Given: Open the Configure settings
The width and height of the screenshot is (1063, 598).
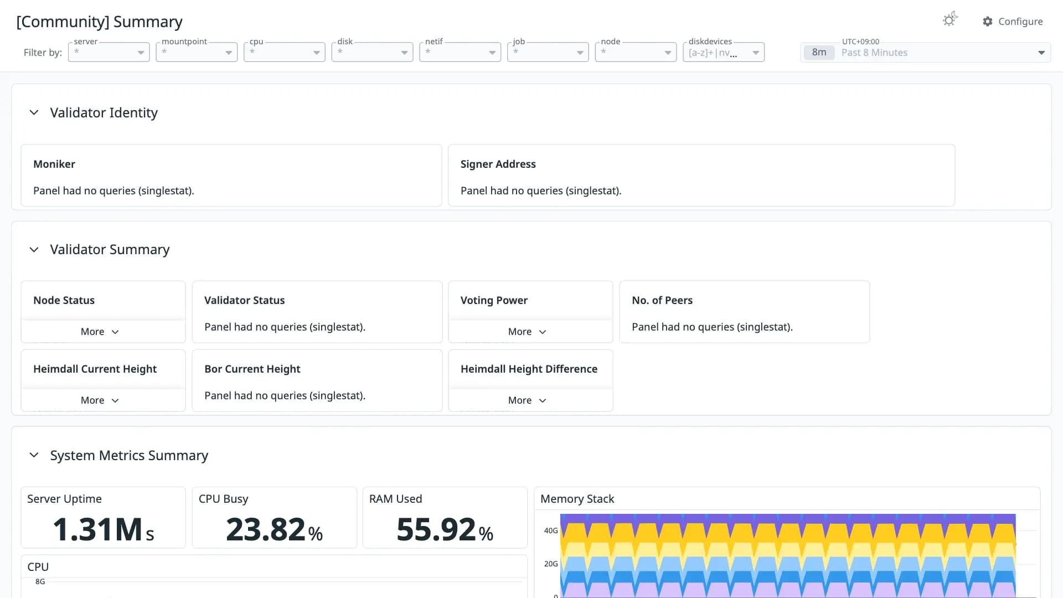Looking at the screenshot, I should click(x=1013, y=21).
